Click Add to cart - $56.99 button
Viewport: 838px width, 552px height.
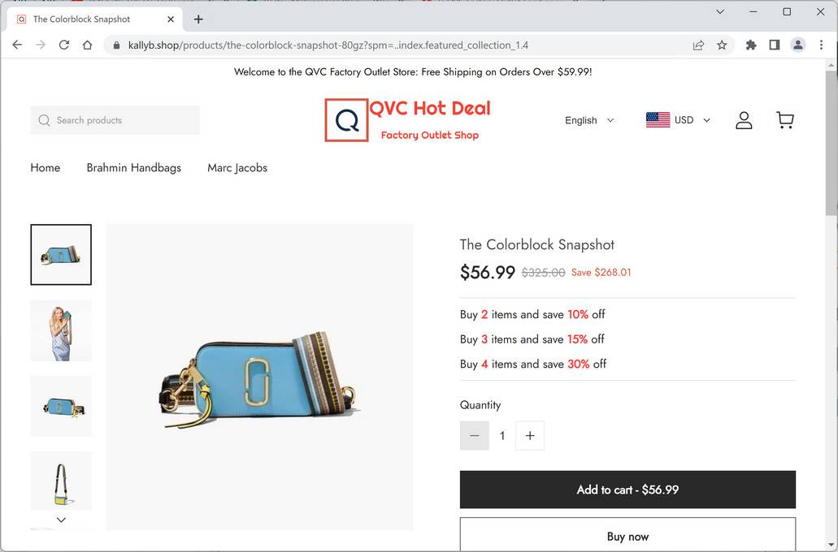pyautogui.click(x=627, y=489)
